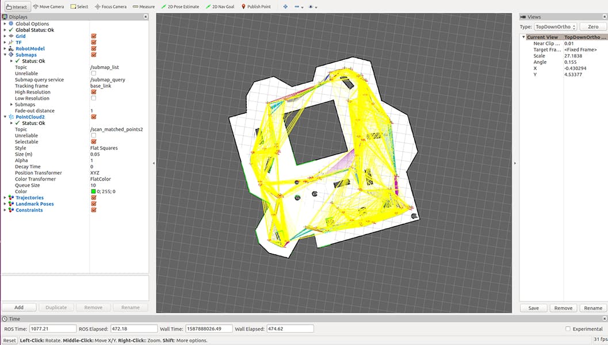This screenshot has height=345, width=608.
Task: Click the Zero button in Views
Action: [593, 27]
